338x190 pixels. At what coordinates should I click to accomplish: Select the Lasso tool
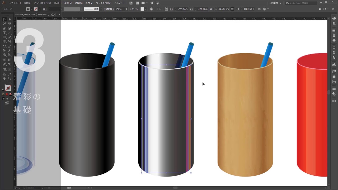pyautogui.click(x=10, y=24)
